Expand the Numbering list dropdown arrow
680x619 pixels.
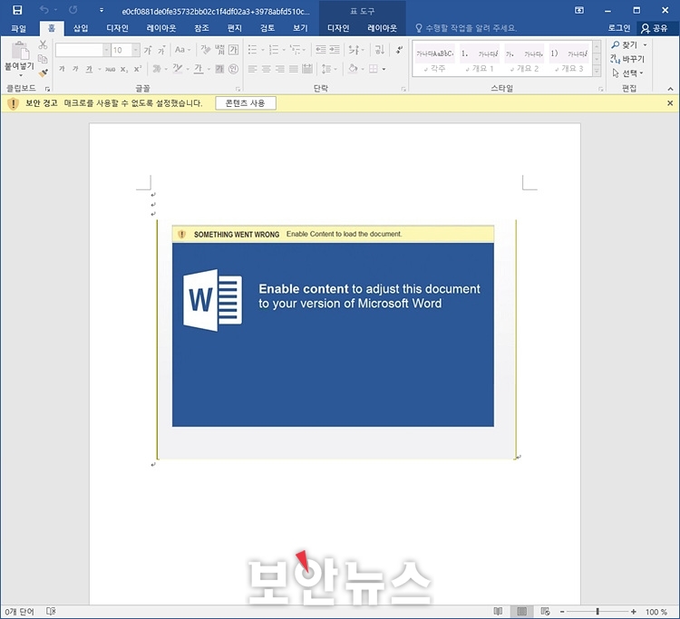tap(284, 50)
